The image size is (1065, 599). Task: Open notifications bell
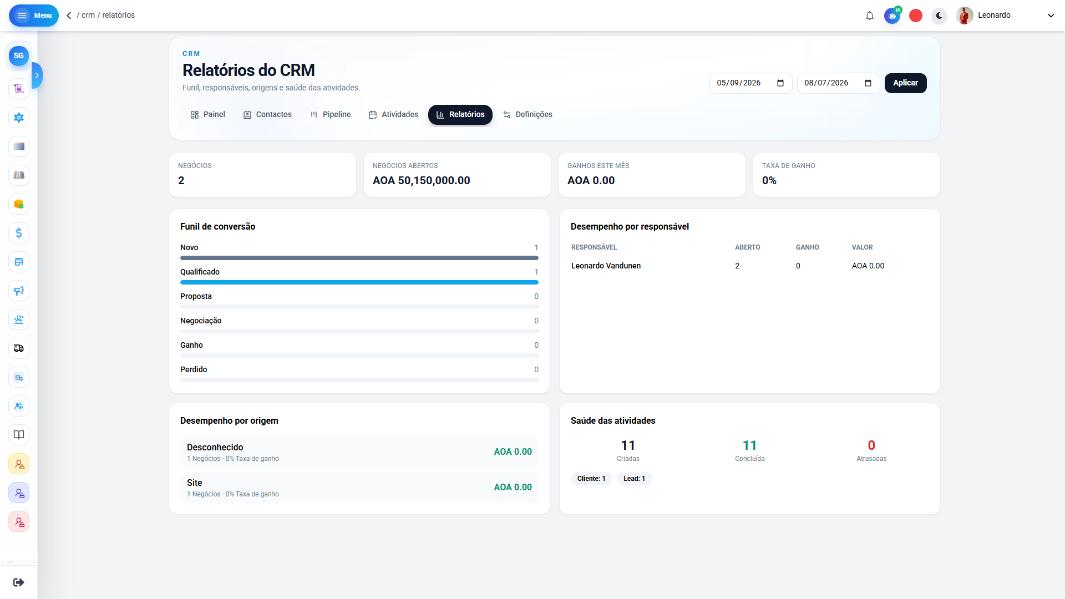[870, 16]
